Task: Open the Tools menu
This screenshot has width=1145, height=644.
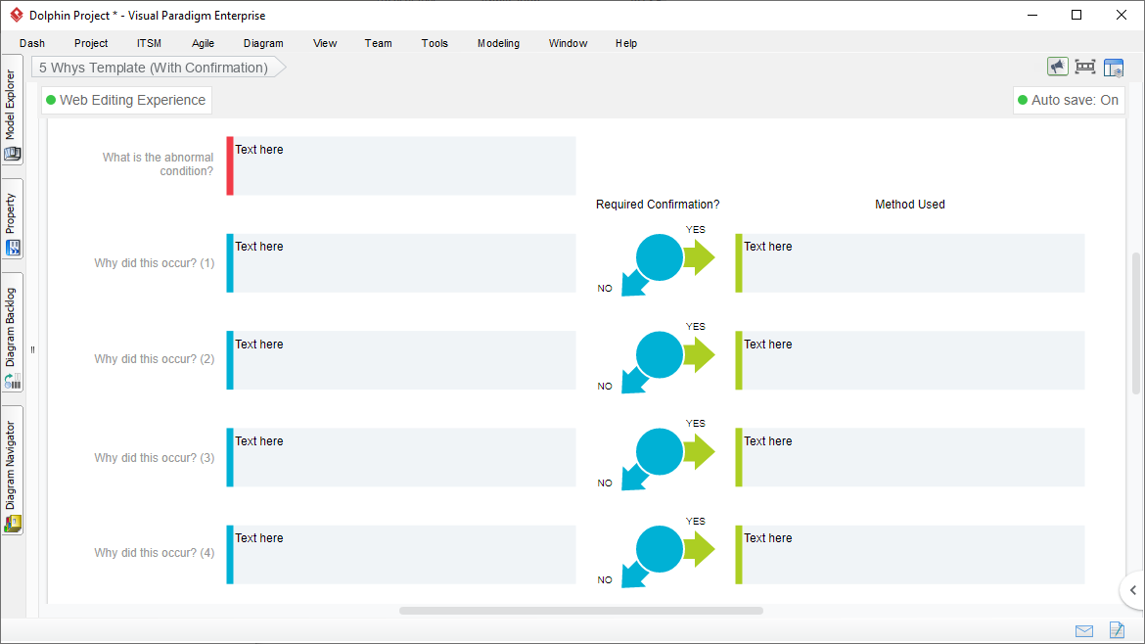Action: click(435, 43)
